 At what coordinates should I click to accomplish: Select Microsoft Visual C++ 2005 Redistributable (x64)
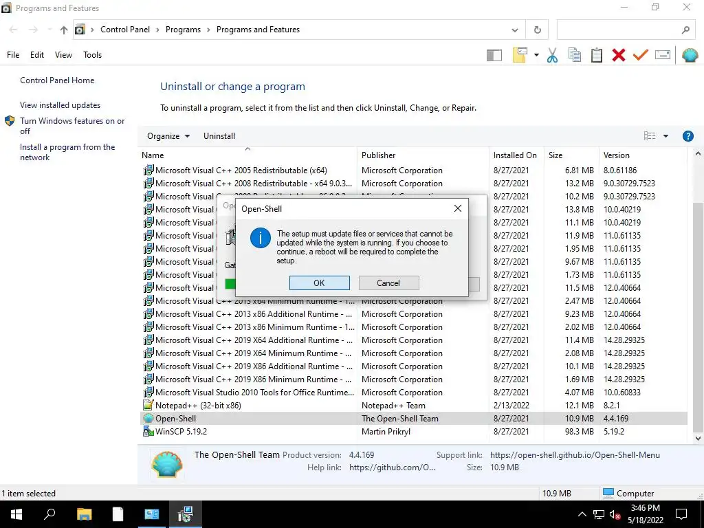(413, 170)
